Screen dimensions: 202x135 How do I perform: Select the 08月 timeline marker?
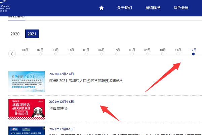tap(132, 54)
